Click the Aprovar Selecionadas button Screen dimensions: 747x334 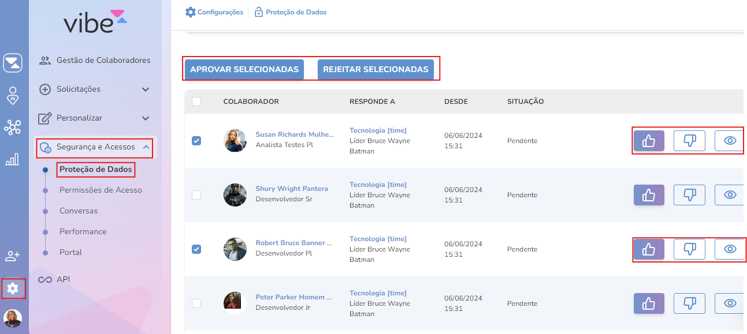click(244, 69)
